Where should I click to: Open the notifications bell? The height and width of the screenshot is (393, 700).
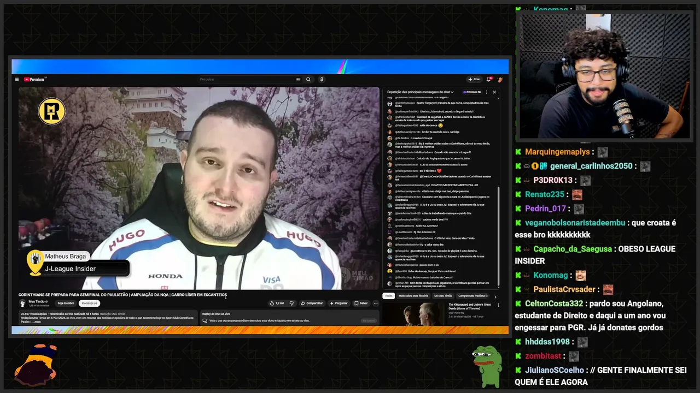(x=489, y=79)
